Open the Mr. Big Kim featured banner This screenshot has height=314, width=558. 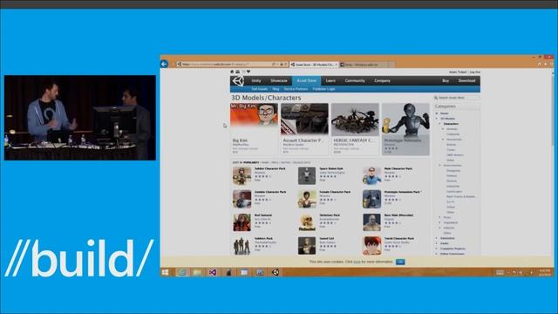pyautogui.click(x=254, y=129)
